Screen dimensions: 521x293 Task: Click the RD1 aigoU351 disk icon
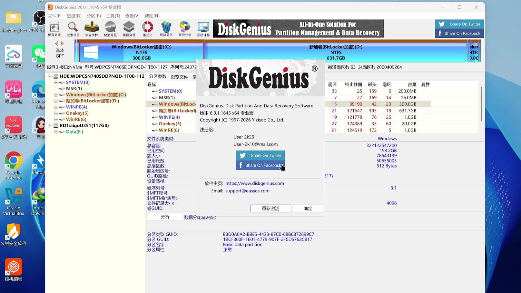pyautogui.click(x=56, y=125)
